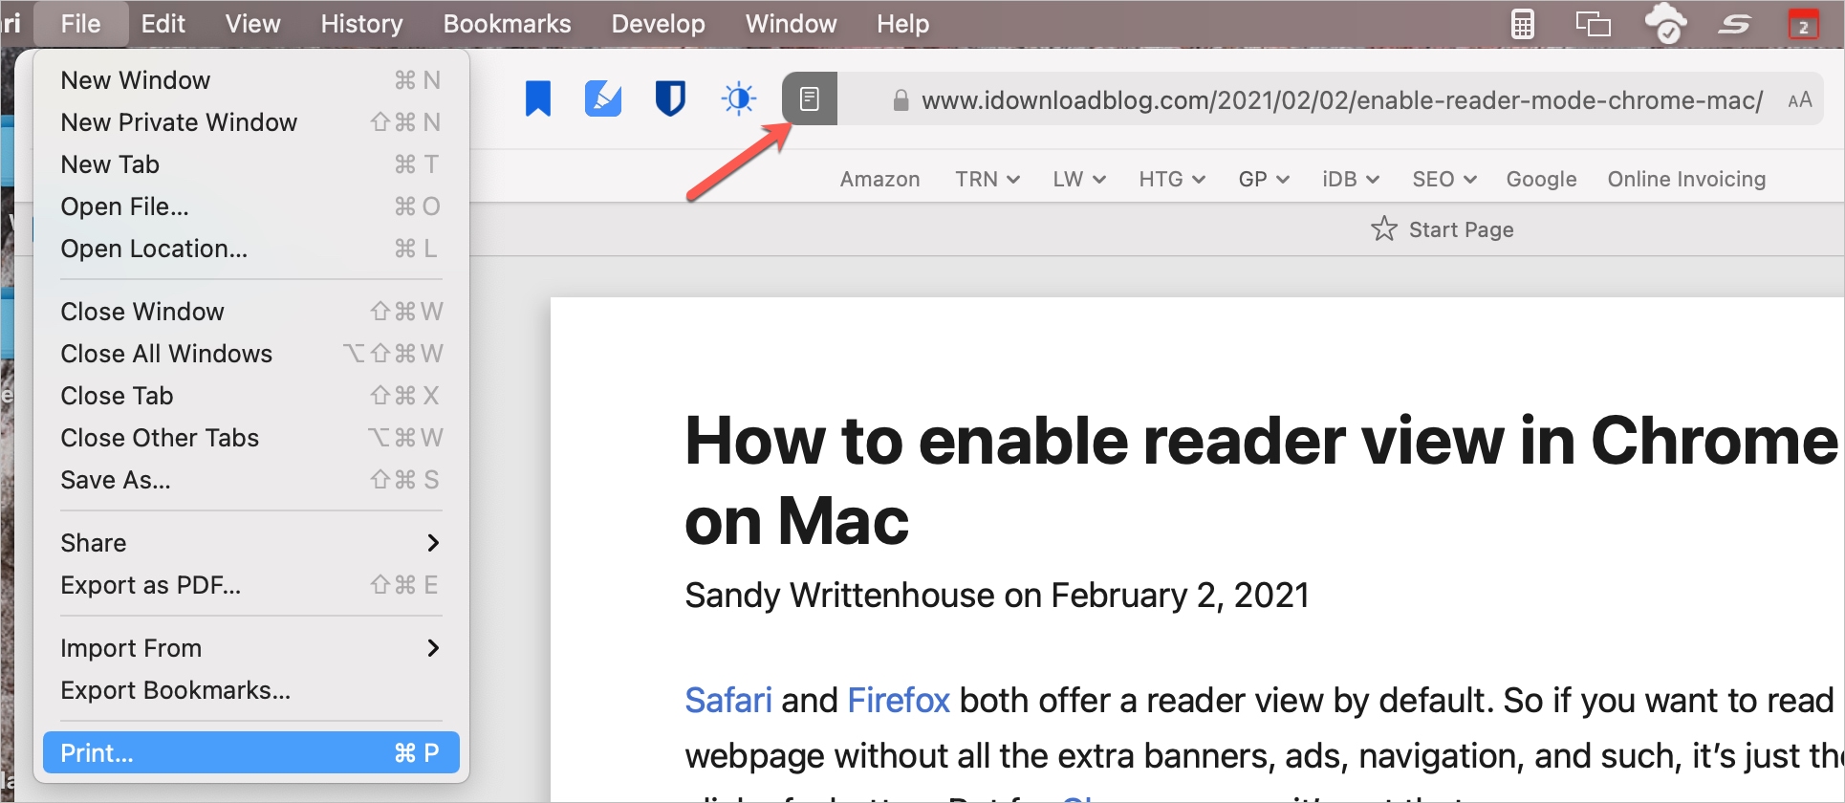Select Save As… menu item

(250, 480)
